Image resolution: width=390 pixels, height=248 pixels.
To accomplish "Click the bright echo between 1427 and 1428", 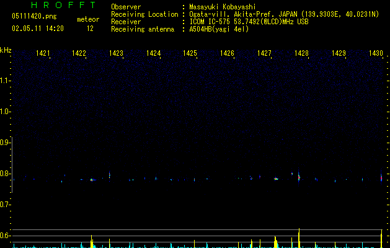I will (x=276, y=179).
